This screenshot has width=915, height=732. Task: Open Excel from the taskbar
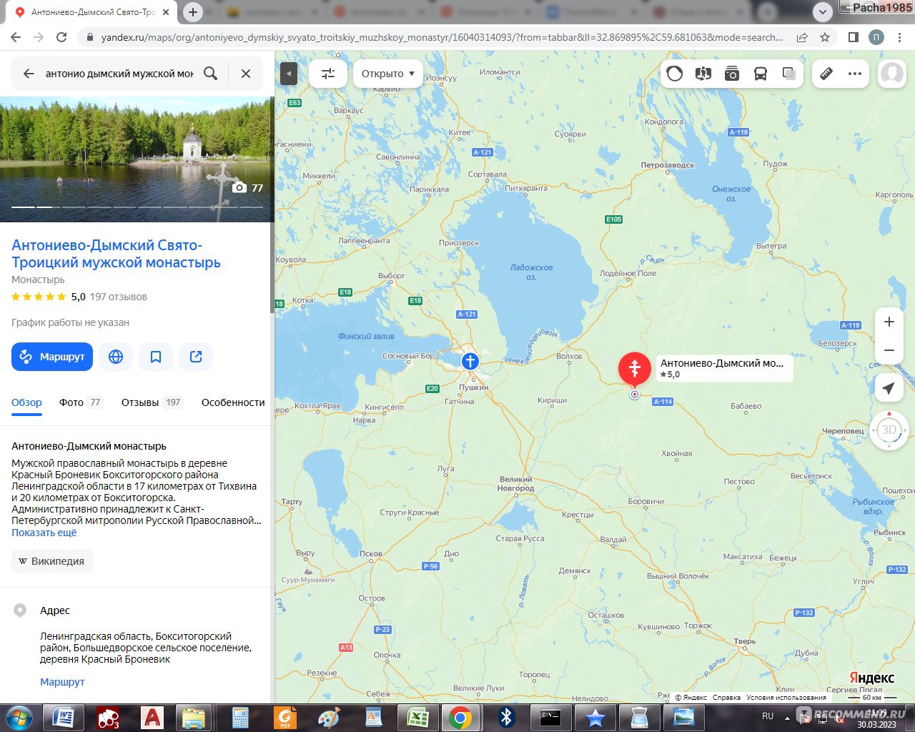[x=417, y=717]
